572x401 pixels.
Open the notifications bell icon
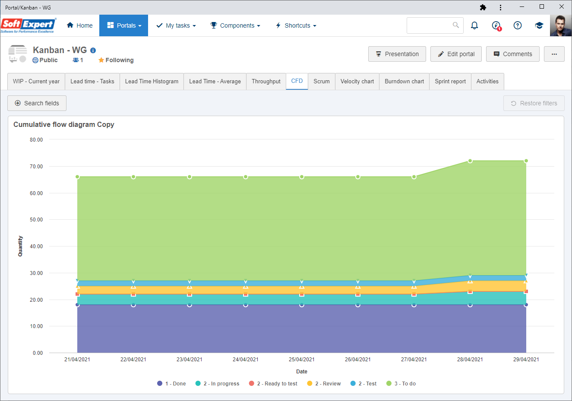pyautogui.click(x=474, y=25)
